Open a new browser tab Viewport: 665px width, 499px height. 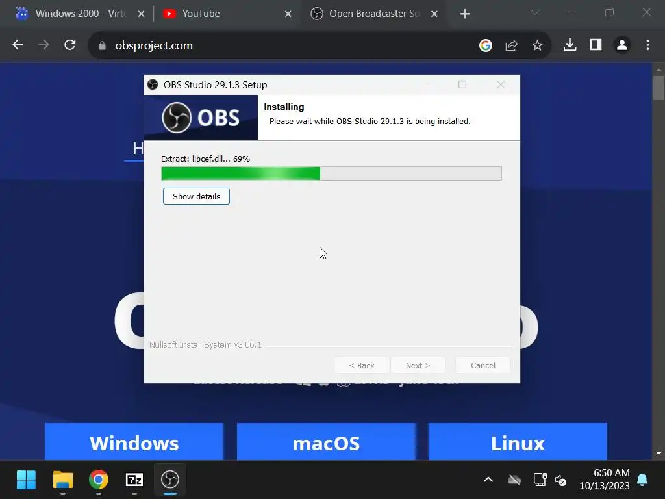pos(465,14)
